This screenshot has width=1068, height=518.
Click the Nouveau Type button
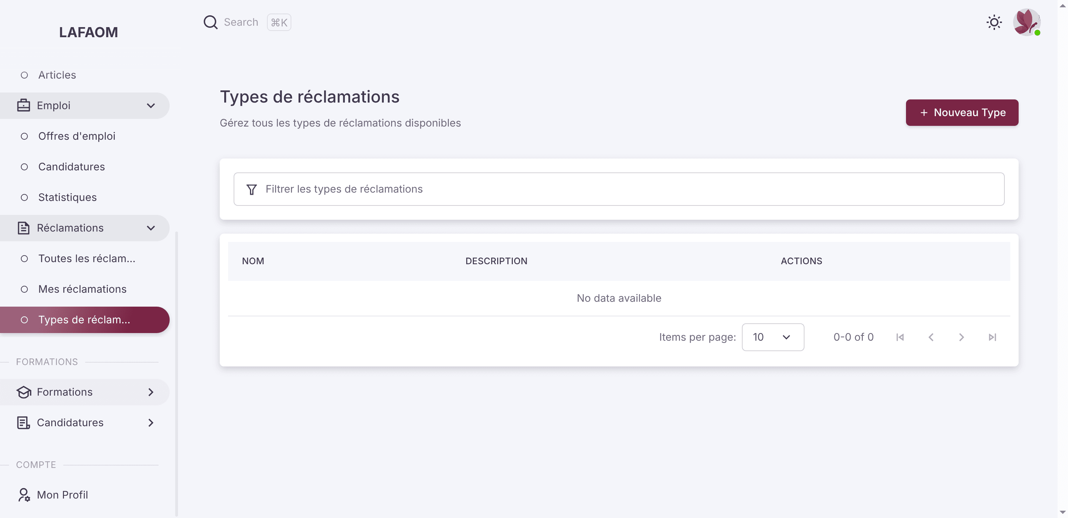(962, 112)
